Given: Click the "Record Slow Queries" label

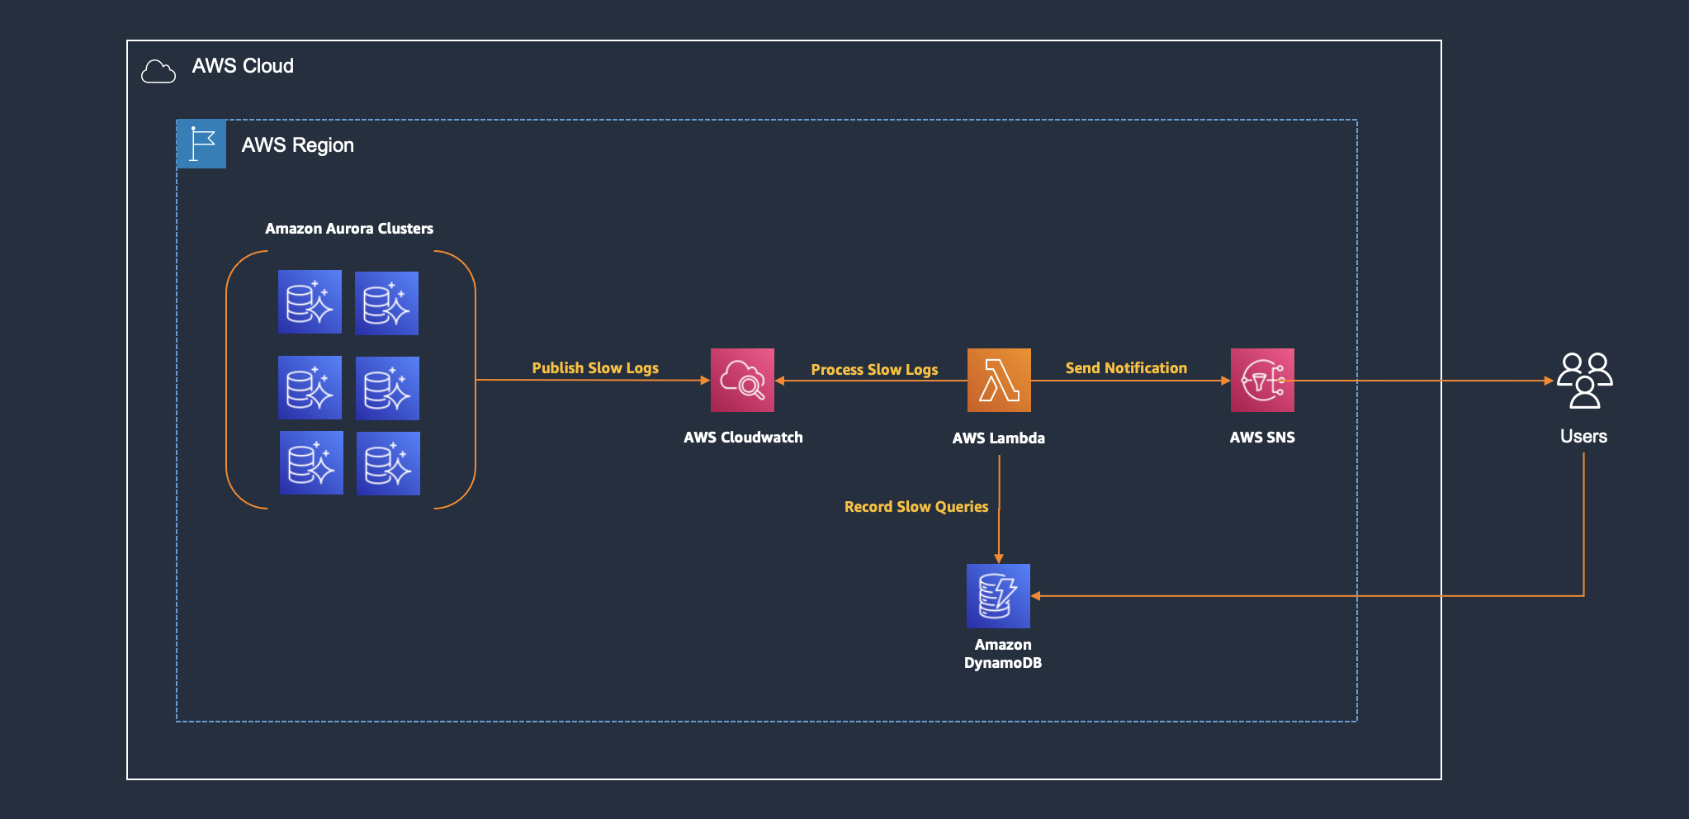Looking at the screenshot, I should (x=916, y=507).
